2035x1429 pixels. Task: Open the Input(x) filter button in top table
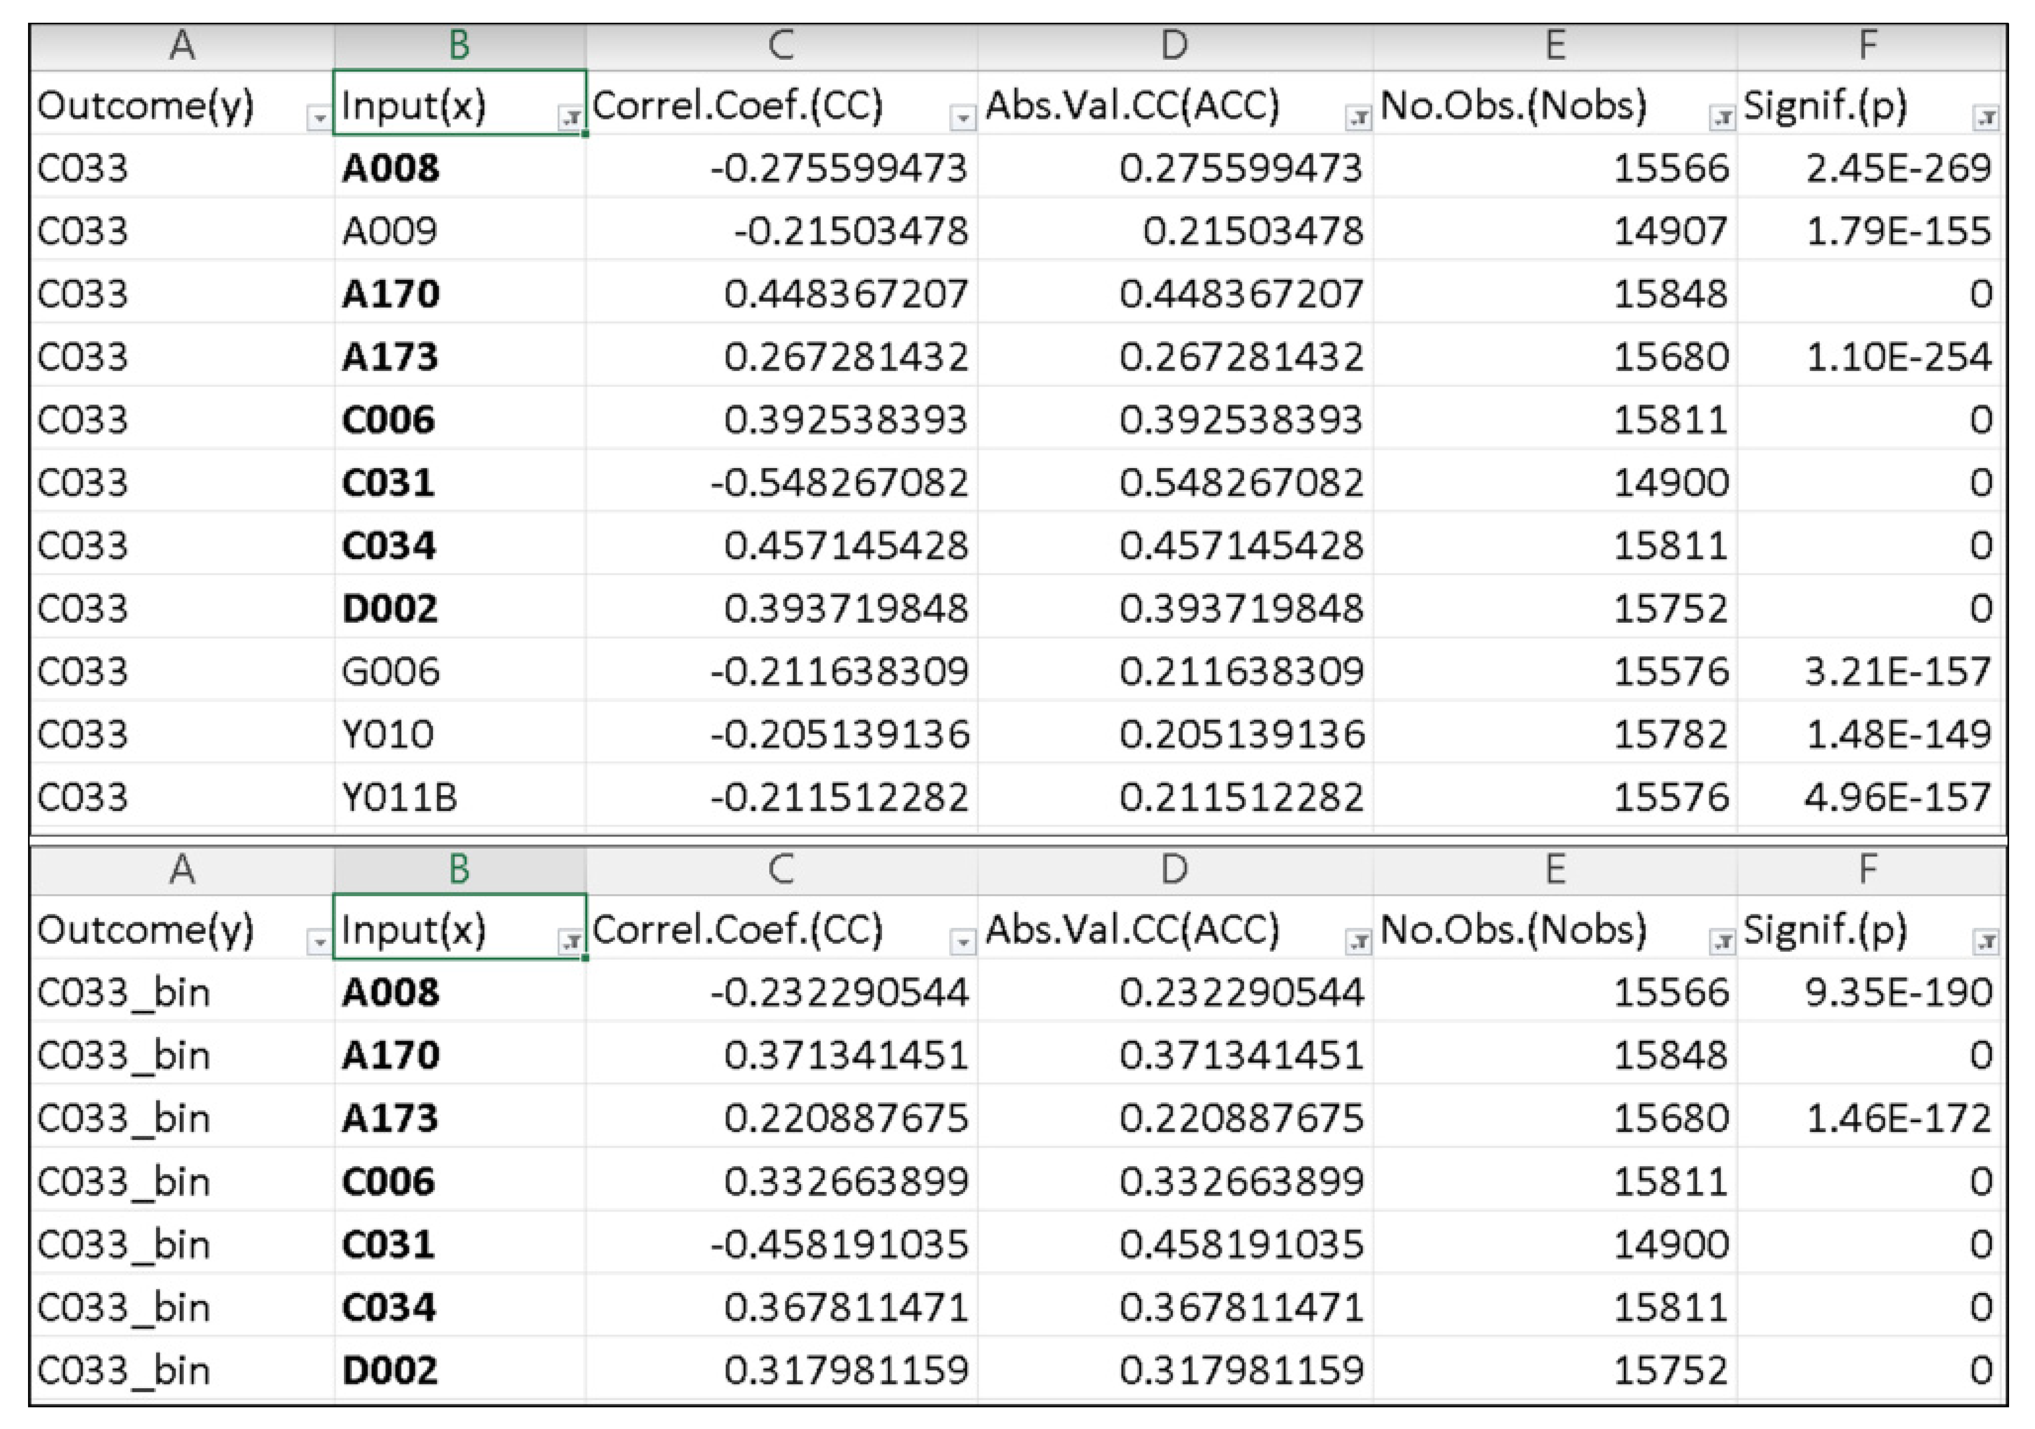pyautogui.click(x=571, y=118)
